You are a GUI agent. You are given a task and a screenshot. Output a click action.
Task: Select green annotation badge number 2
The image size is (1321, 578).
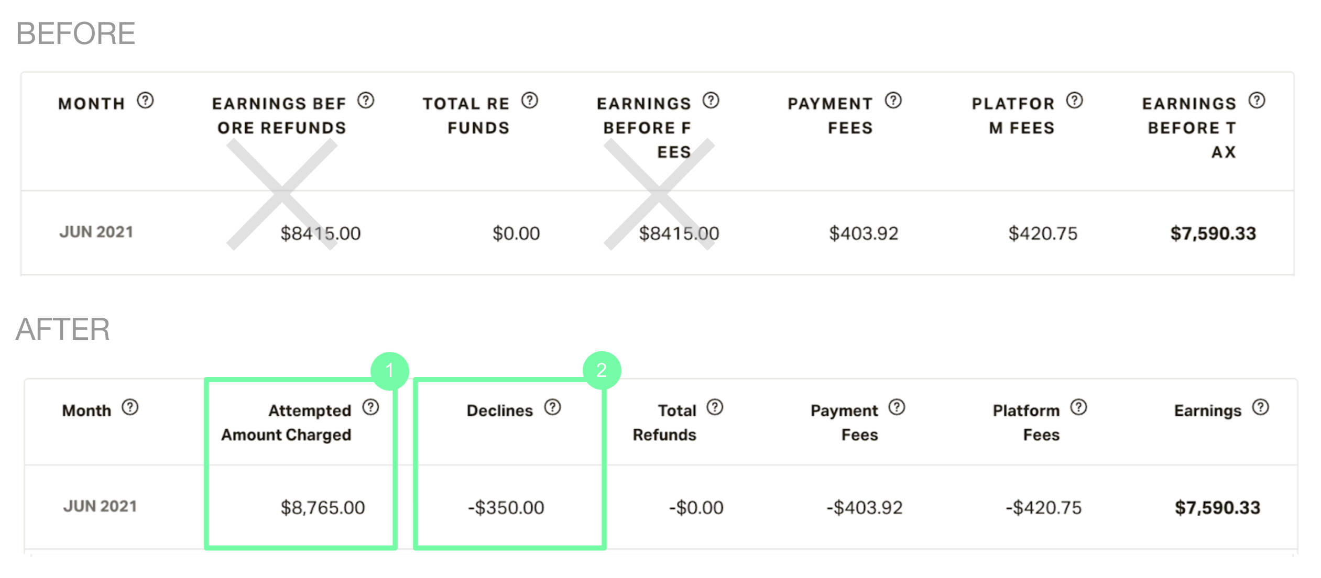[602, 371]
